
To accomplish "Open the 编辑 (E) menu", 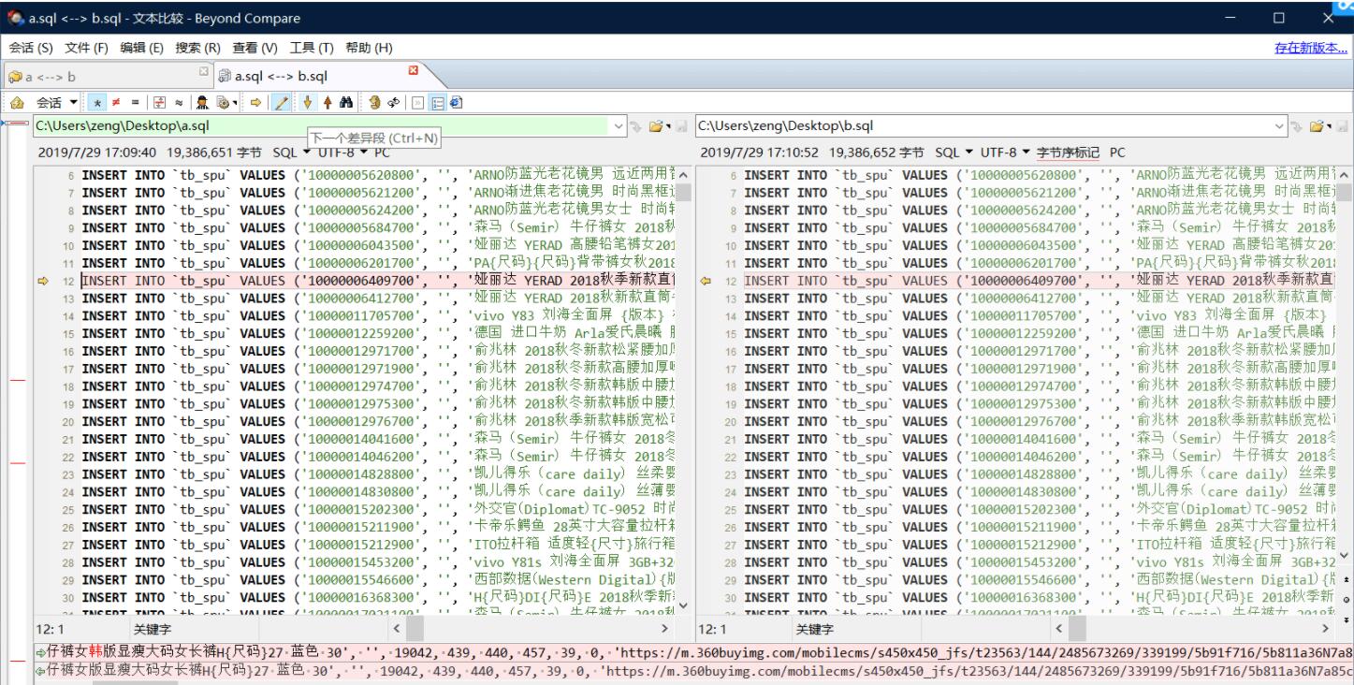I will (142, 49).
